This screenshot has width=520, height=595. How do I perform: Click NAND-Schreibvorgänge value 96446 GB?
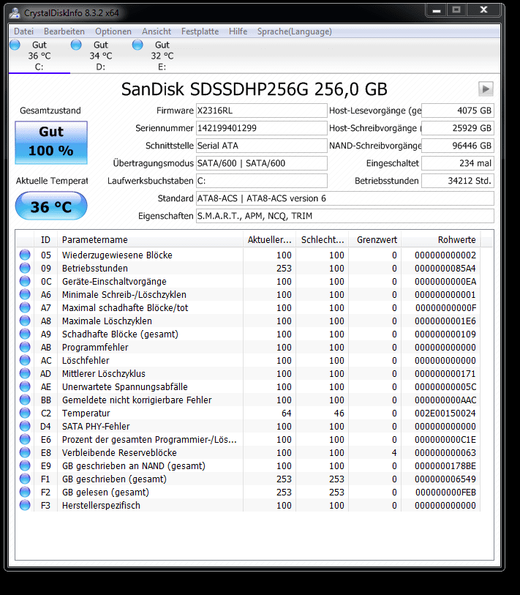click(x=457, y=146)
